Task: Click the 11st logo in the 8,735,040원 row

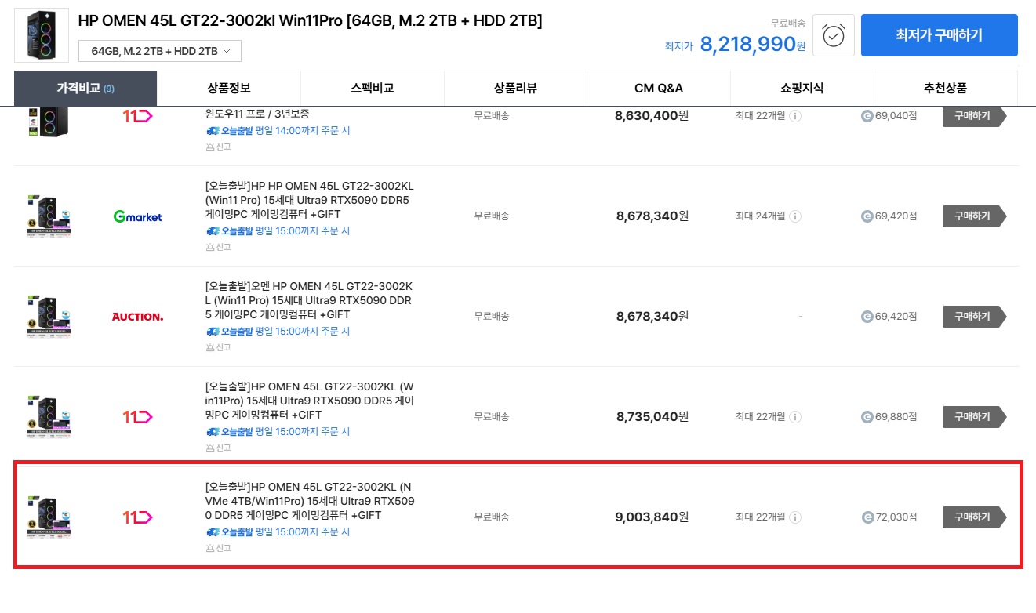Action: [x=137, y=417]
